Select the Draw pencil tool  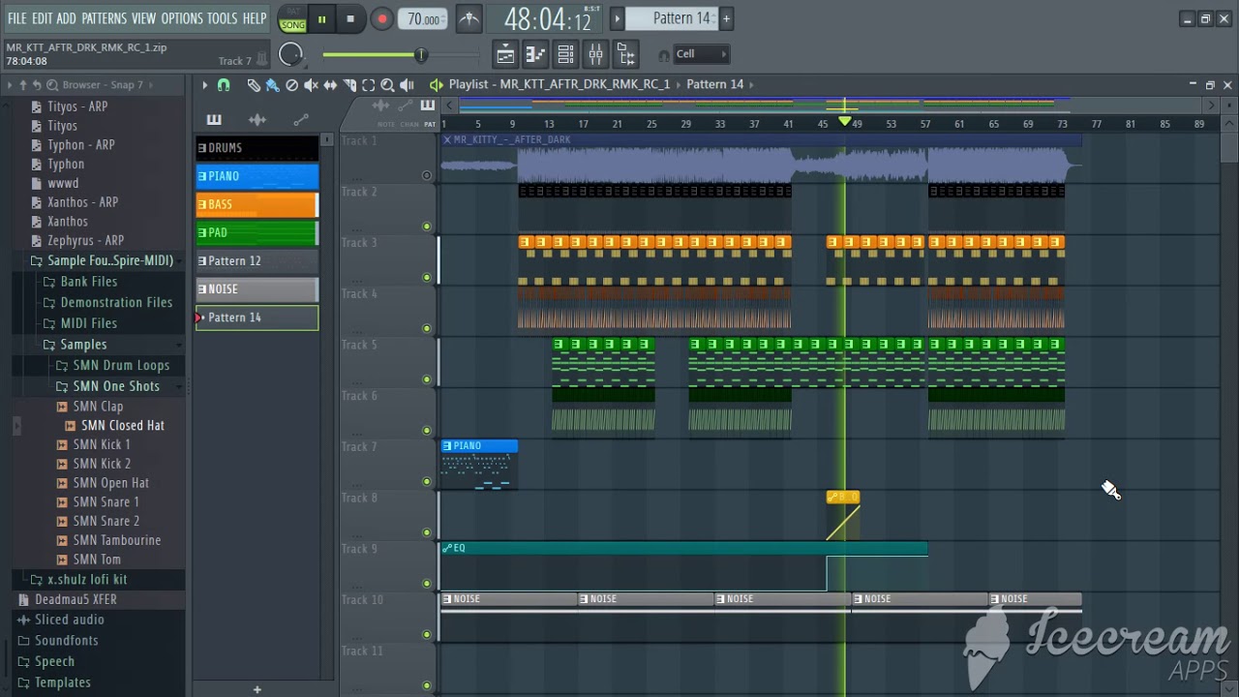[254, 85]
